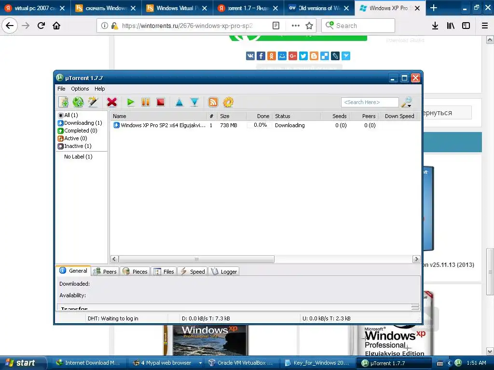
Task: Click orange Pause torrent icon
Action: coord(146,102)
